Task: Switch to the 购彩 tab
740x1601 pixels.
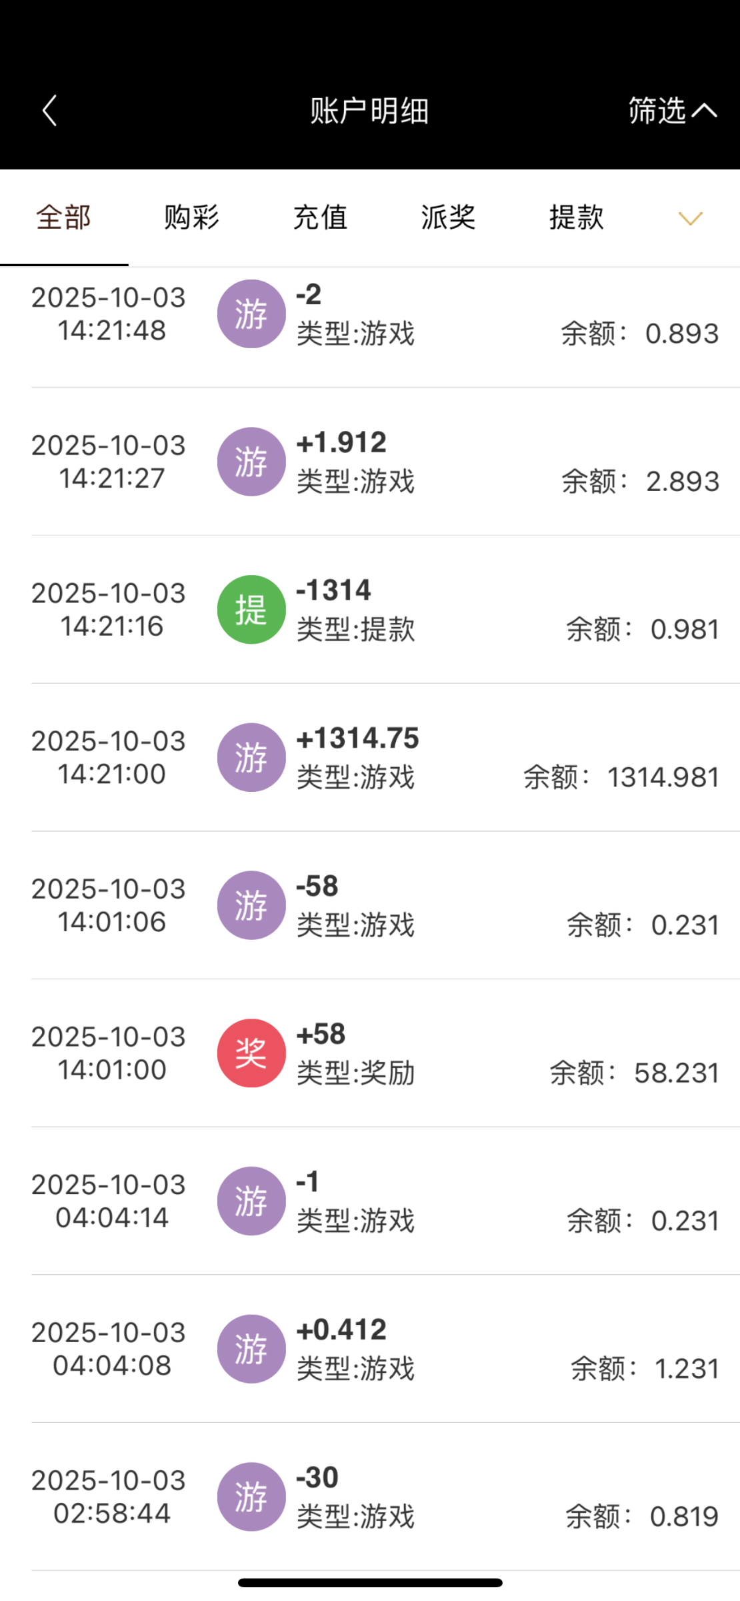Action: 191,217
